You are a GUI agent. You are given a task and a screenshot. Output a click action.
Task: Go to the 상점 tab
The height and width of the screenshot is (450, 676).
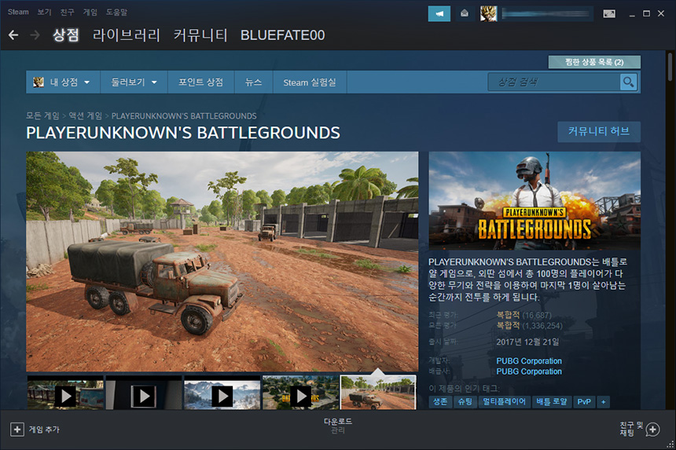pyautogui.click(x=65, y=35)
